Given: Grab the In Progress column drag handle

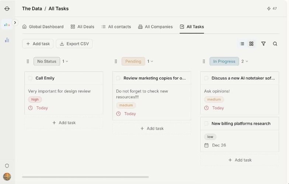Looking at the screenshot, I should [x=204, y=61].
